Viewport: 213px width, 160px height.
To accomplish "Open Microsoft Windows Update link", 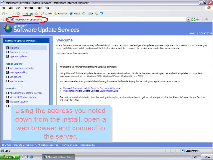I will tap(23, 97).
